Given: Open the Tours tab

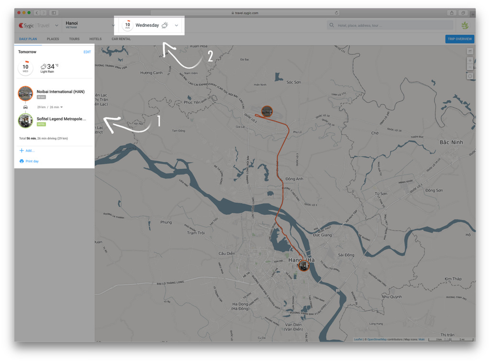Looking at the screenshot, I should tap(74, 39).
